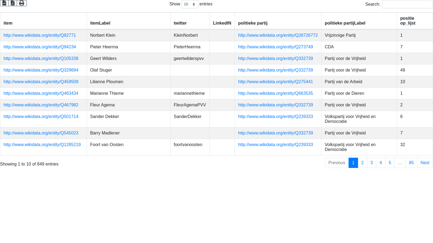
Task: Select party label Vrijzinnige Partij
Action: 340,35
